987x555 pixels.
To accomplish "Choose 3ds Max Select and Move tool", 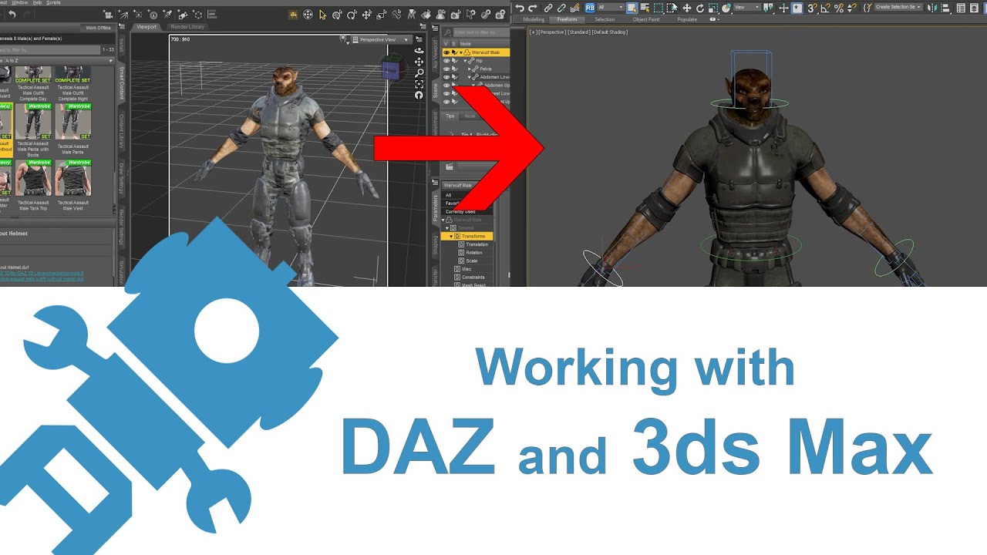I will click(x=687, y=8).
